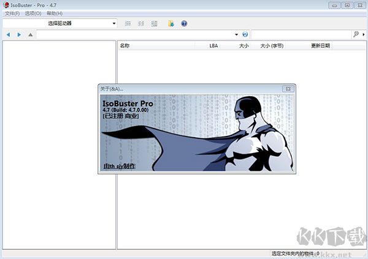Open help via blue question icon
Viewport: 368px width, 259px height.
[x=184, y=23]
